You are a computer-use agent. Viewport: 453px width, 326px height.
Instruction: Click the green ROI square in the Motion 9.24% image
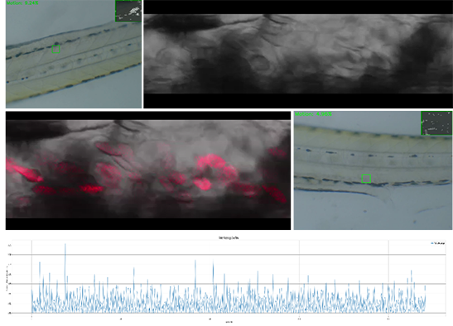click(x=56, y=49)
